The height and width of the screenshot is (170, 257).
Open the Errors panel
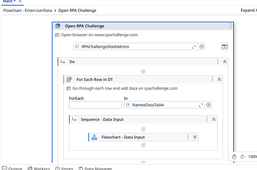click(64, 169)
